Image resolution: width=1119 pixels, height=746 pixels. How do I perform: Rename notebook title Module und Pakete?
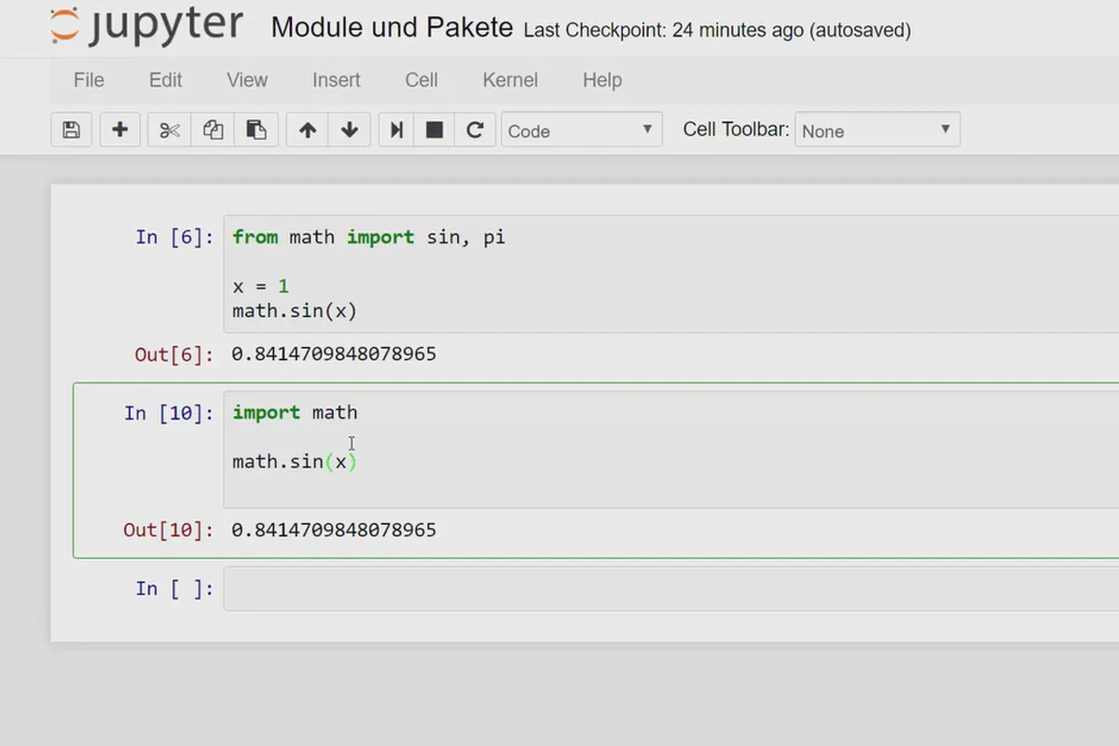(392, 28)
